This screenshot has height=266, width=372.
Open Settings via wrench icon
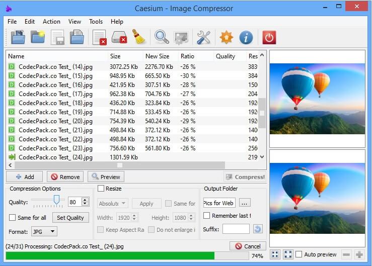tap(204, 37)
